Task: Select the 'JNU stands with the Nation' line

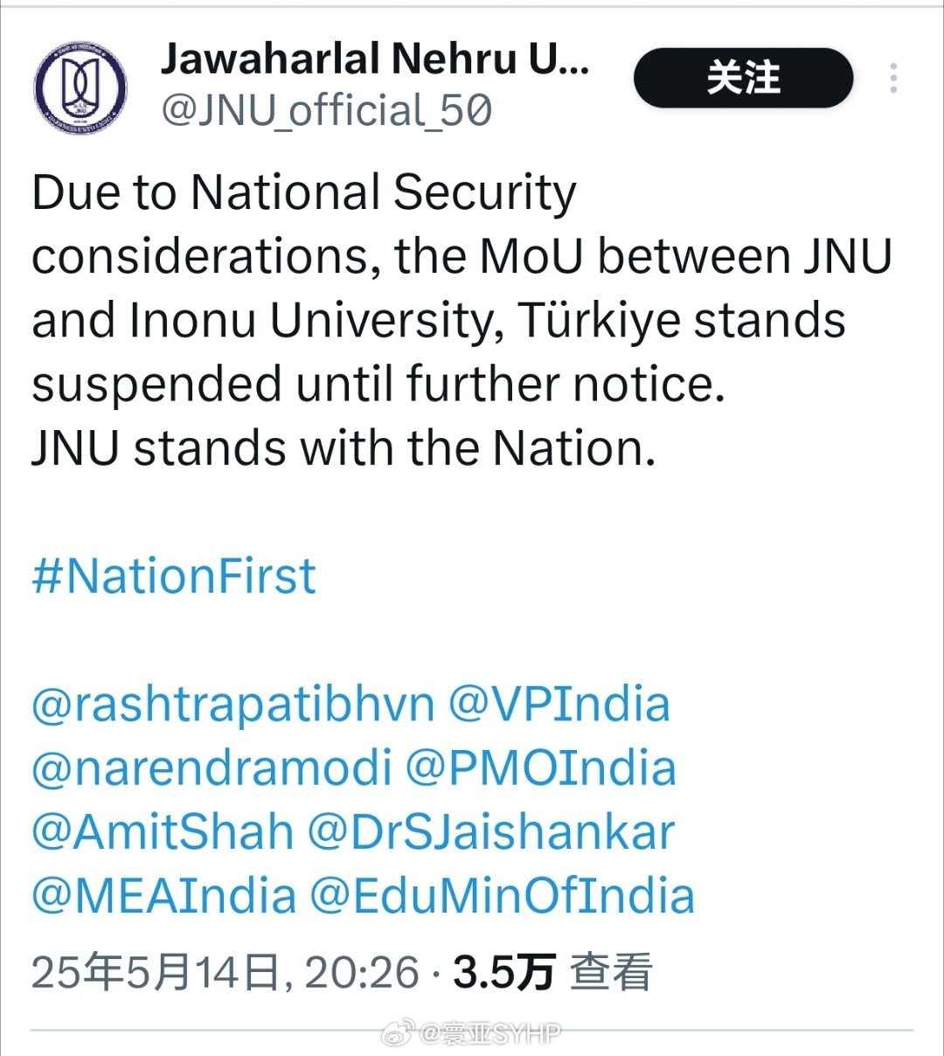Action: pyautogui.click(x=344, y=448)
